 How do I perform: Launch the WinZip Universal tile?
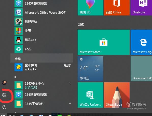90,95
